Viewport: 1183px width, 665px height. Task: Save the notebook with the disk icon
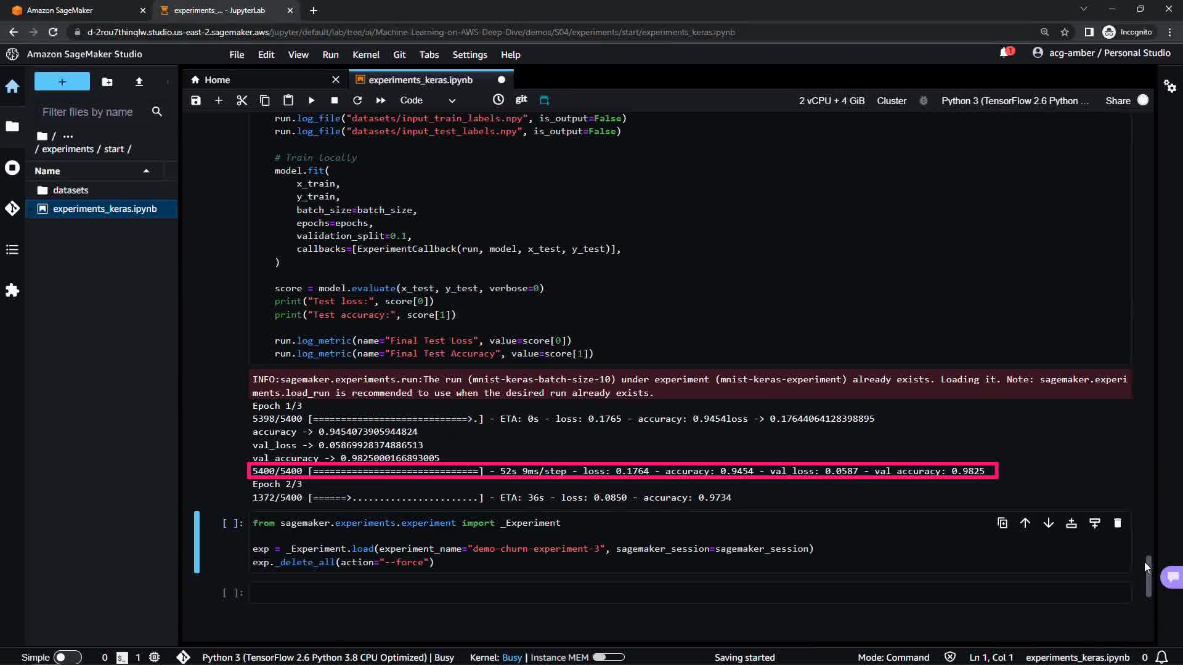196,100
